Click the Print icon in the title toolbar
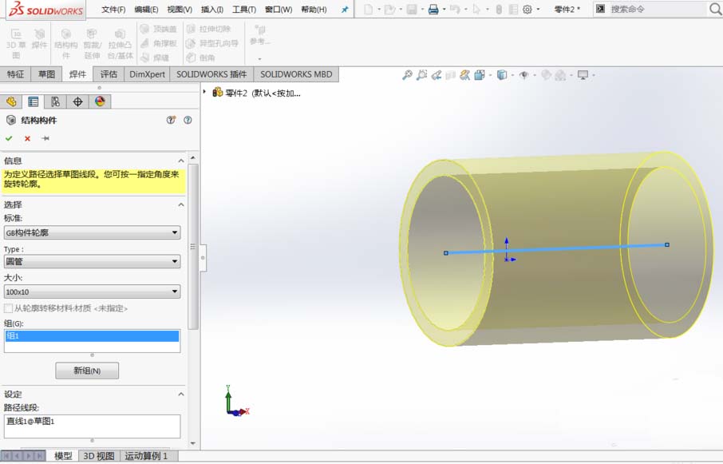Viewport: 723px width, 464px height. [x=433, y=9]
